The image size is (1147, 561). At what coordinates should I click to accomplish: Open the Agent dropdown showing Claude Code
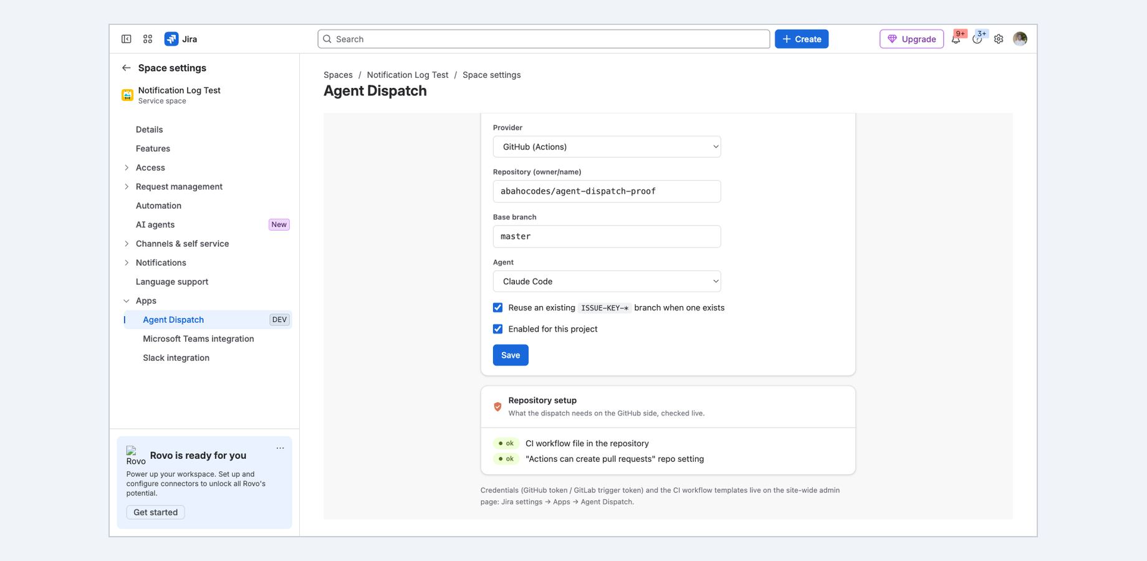coord(607,281)
